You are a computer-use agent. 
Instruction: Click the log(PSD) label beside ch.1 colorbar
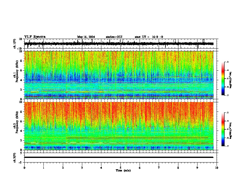pyautogui.click(x=231, y=80)
